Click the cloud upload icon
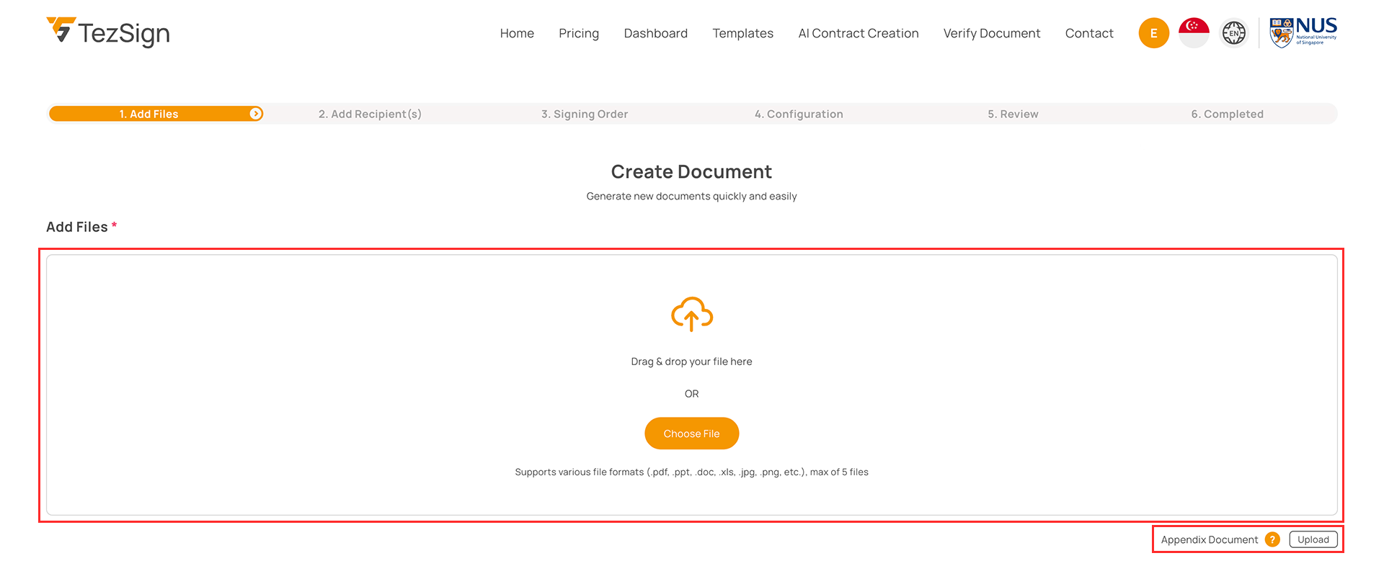 (x=692, y=314)
